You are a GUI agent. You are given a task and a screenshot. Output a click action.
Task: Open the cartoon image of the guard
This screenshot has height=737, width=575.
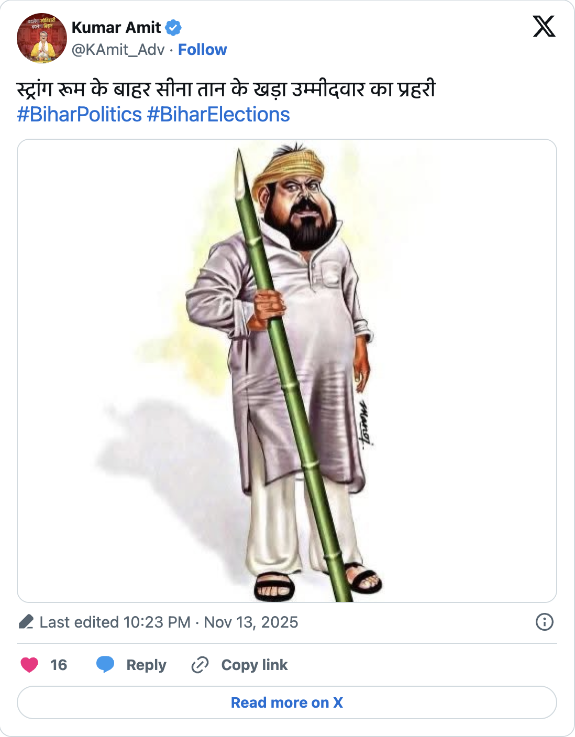click(x=287, y=370)
